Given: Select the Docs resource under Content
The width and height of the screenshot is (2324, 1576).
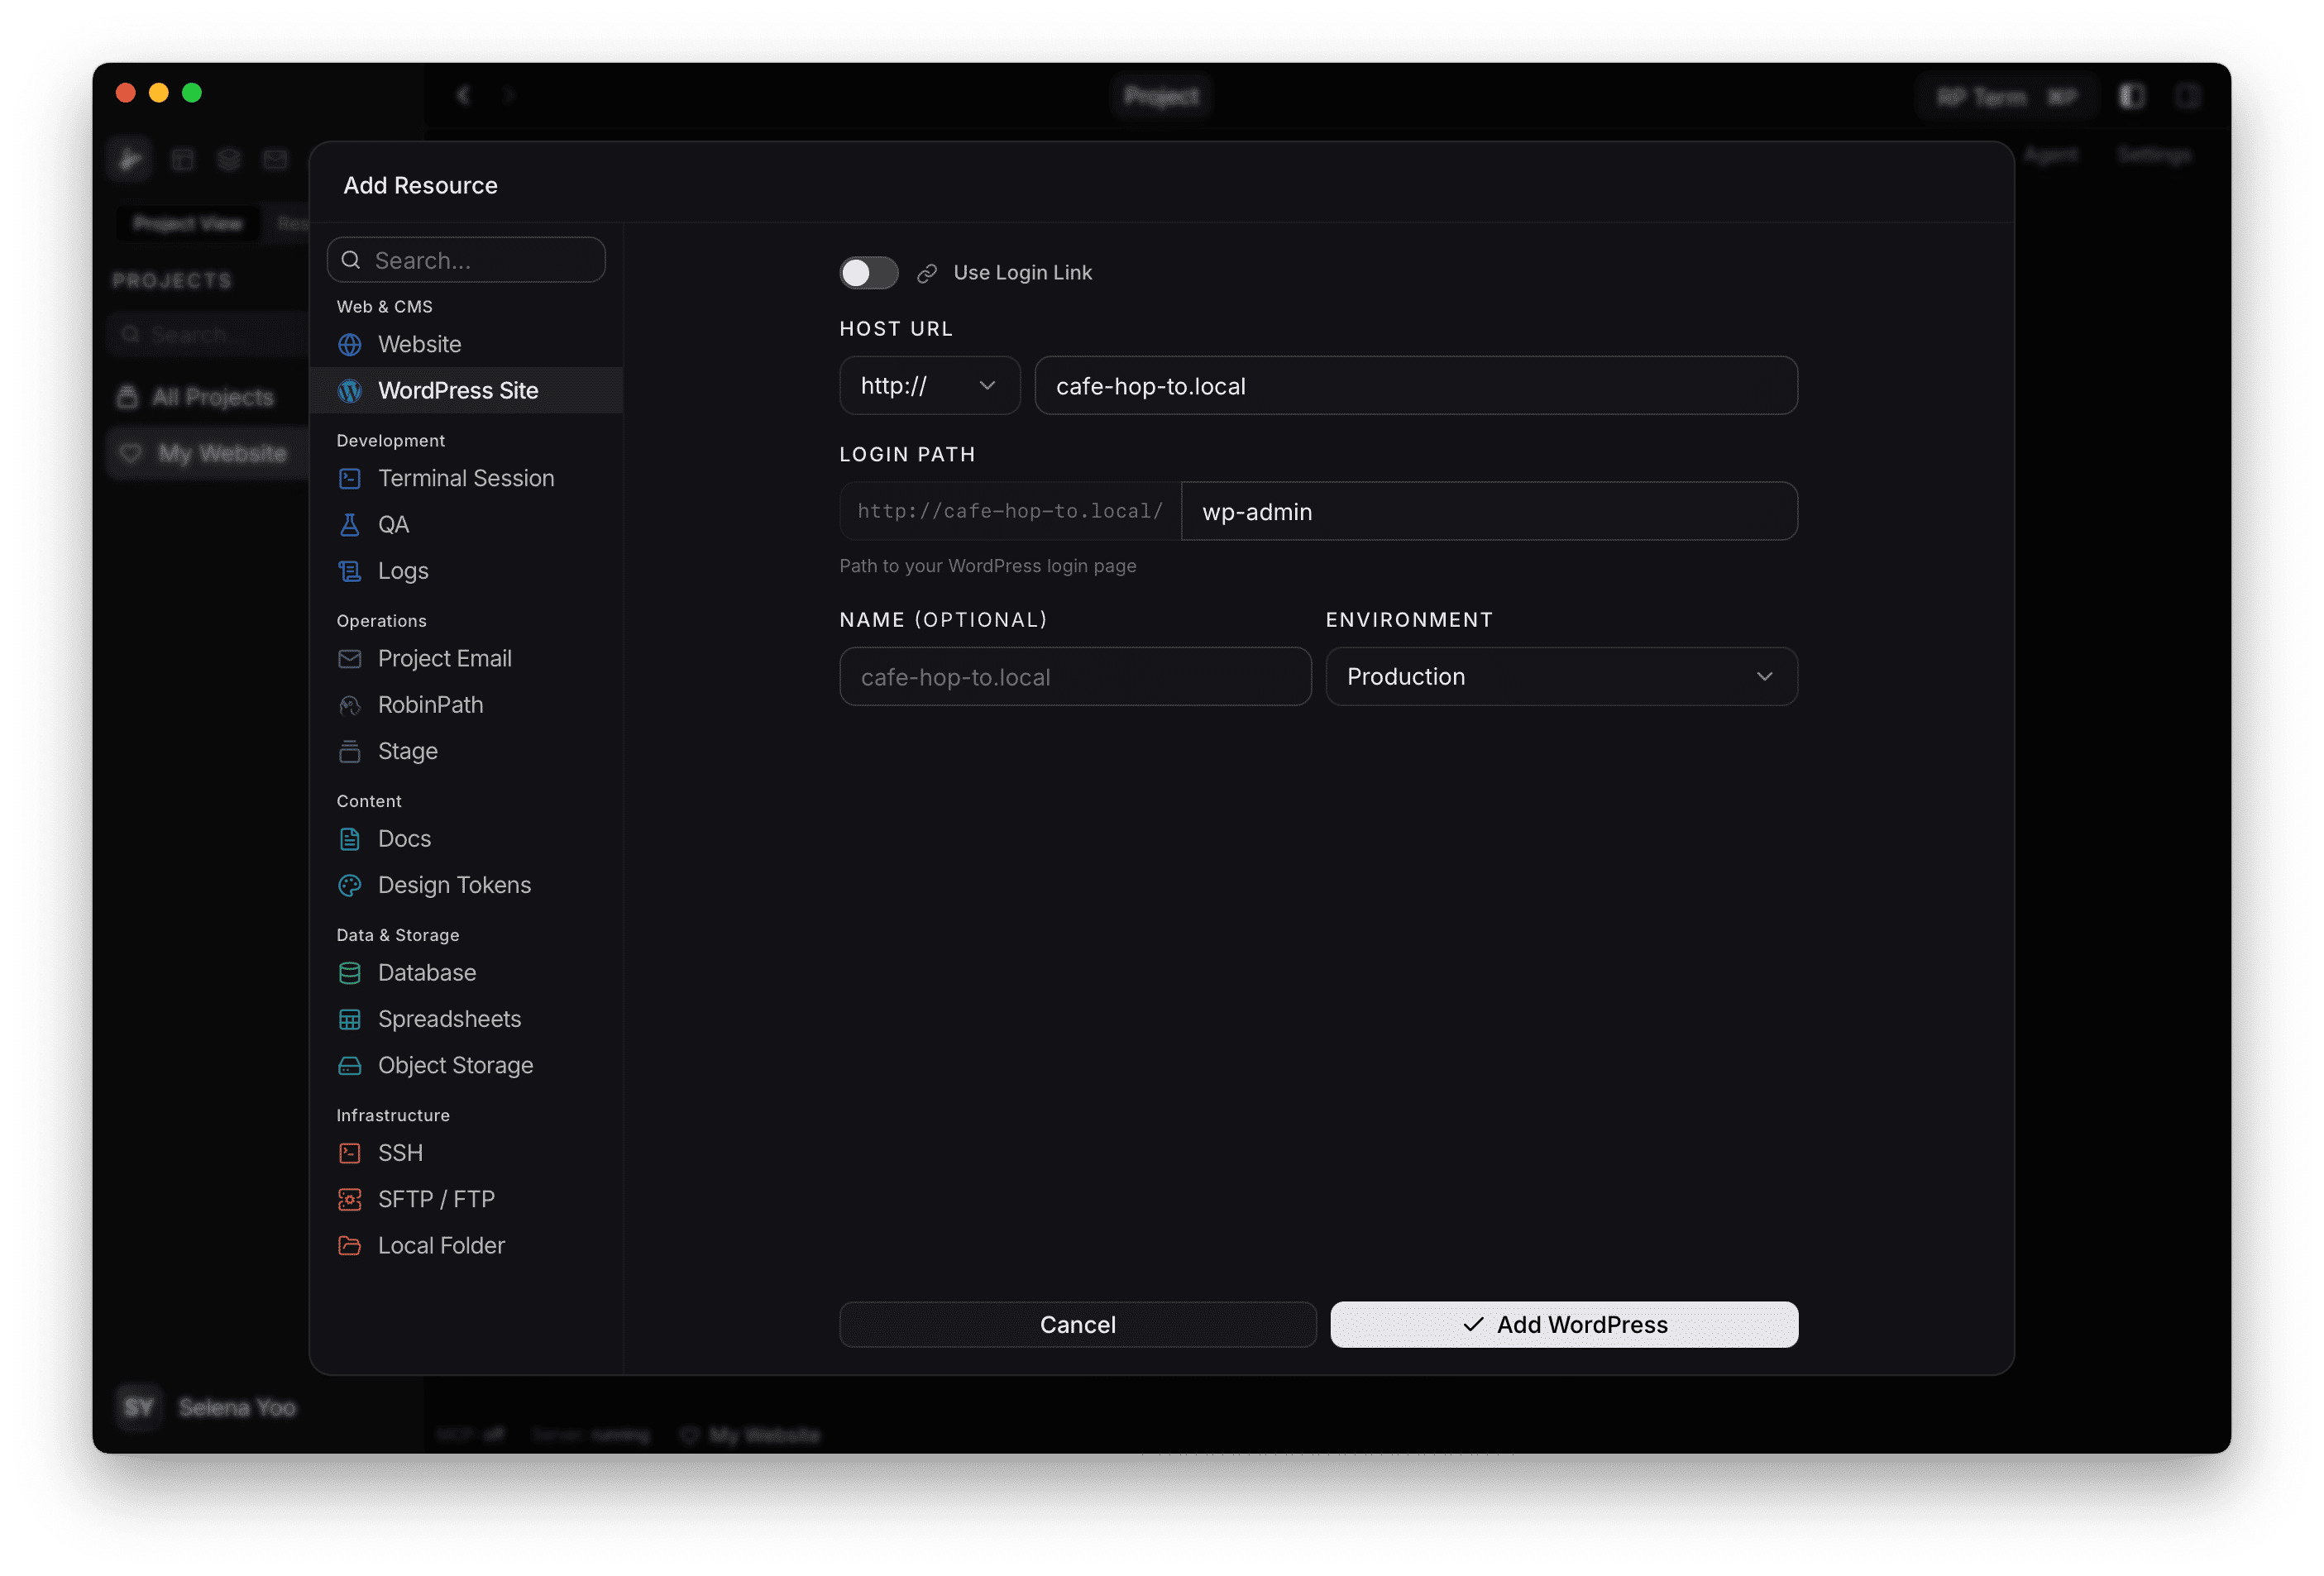Looking at the screenshot, I should point(403,838).
